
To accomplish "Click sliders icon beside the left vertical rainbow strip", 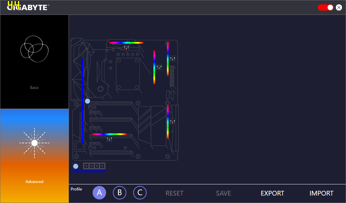I will pyautogui.click(x=159, y=67).
